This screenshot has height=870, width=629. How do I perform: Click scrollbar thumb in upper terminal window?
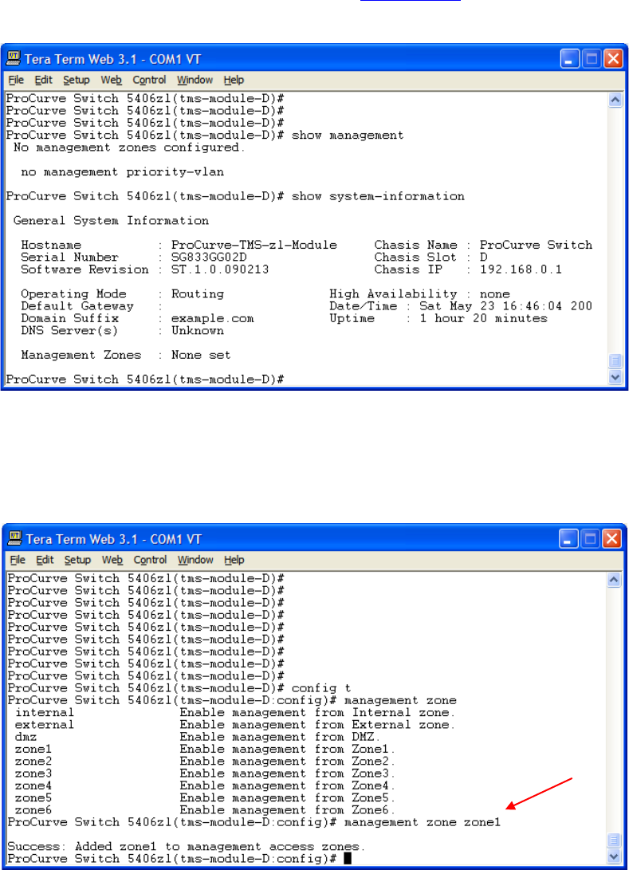(x=615, y=360)
